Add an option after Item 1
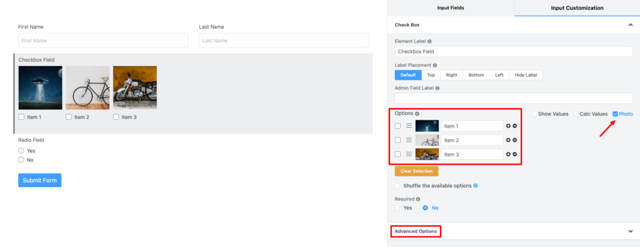The height and width of the screenshot is (247, 640). point(508,126)
